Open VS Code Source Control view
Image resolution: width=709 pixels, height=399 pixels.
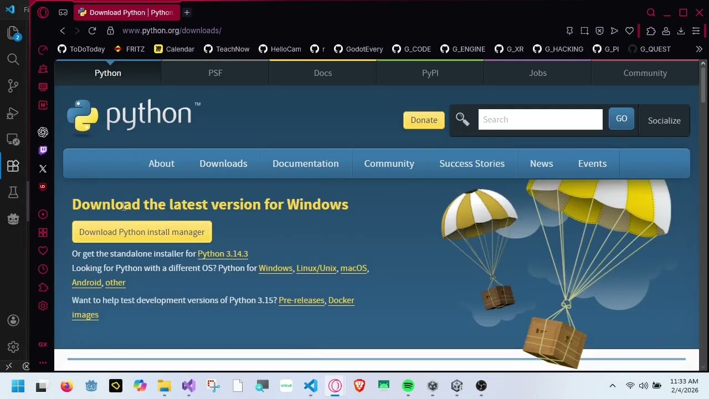[13, 86]
